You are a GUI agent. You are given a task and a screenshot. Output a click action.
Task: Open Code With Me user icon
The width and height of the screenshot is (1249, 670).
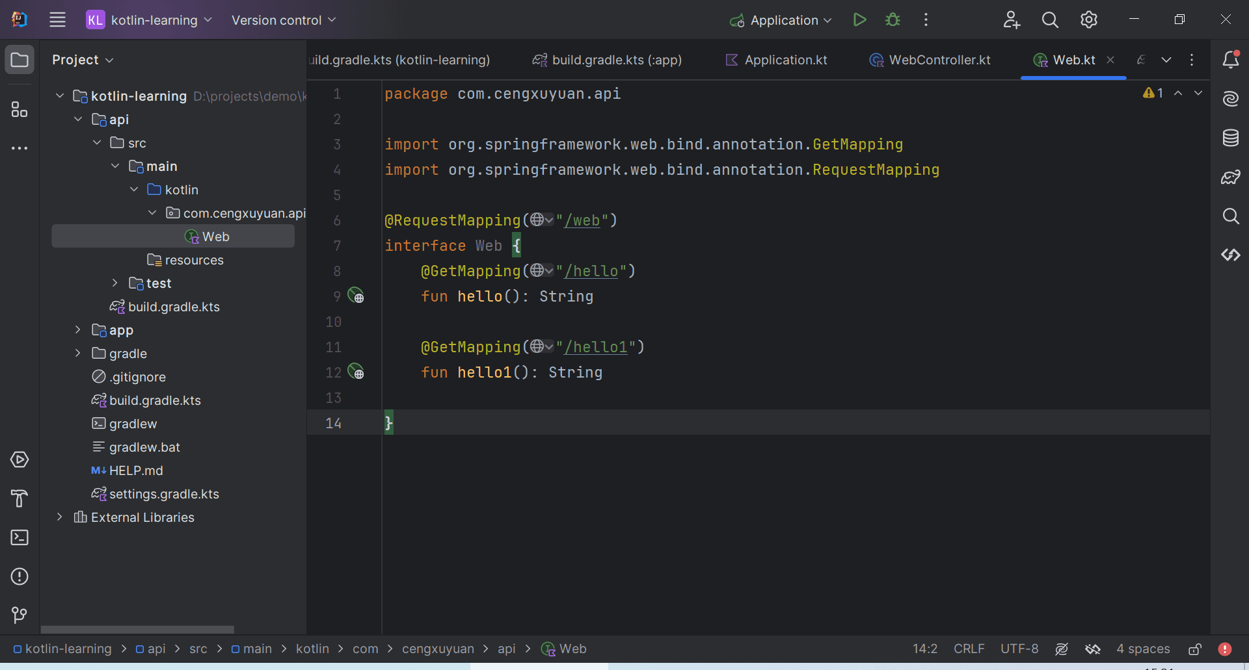(1012, 19)
